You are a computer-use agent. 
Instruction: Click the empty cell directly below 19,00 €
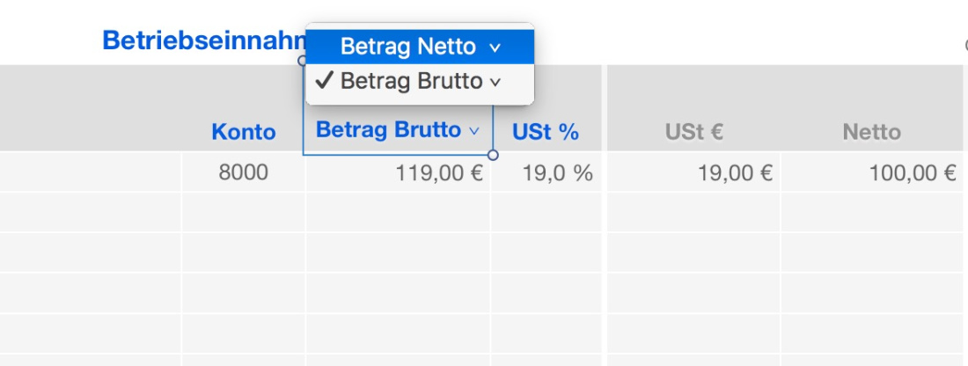coord(693,212)
